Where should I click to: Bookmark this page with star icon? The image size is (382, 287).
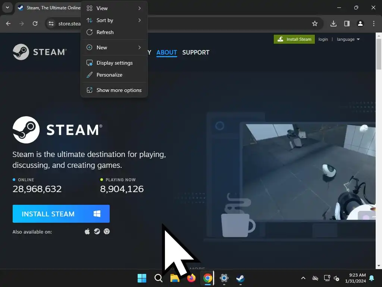coord(315,24)
